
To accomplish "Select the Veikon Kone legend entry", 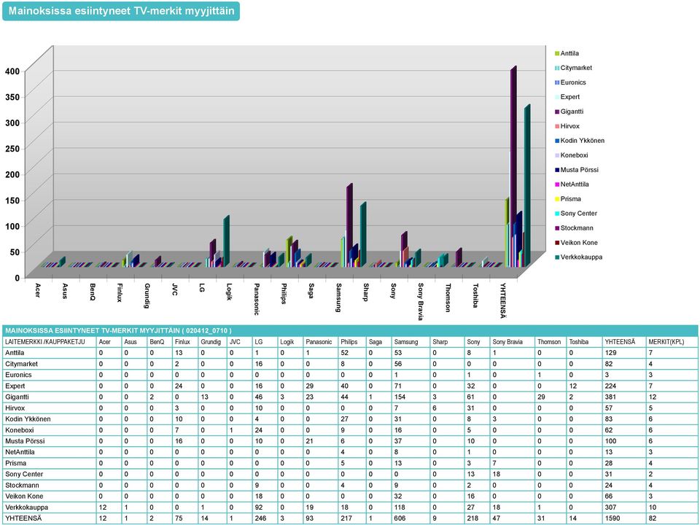I will pyautogui.click(x=576, y=243).
